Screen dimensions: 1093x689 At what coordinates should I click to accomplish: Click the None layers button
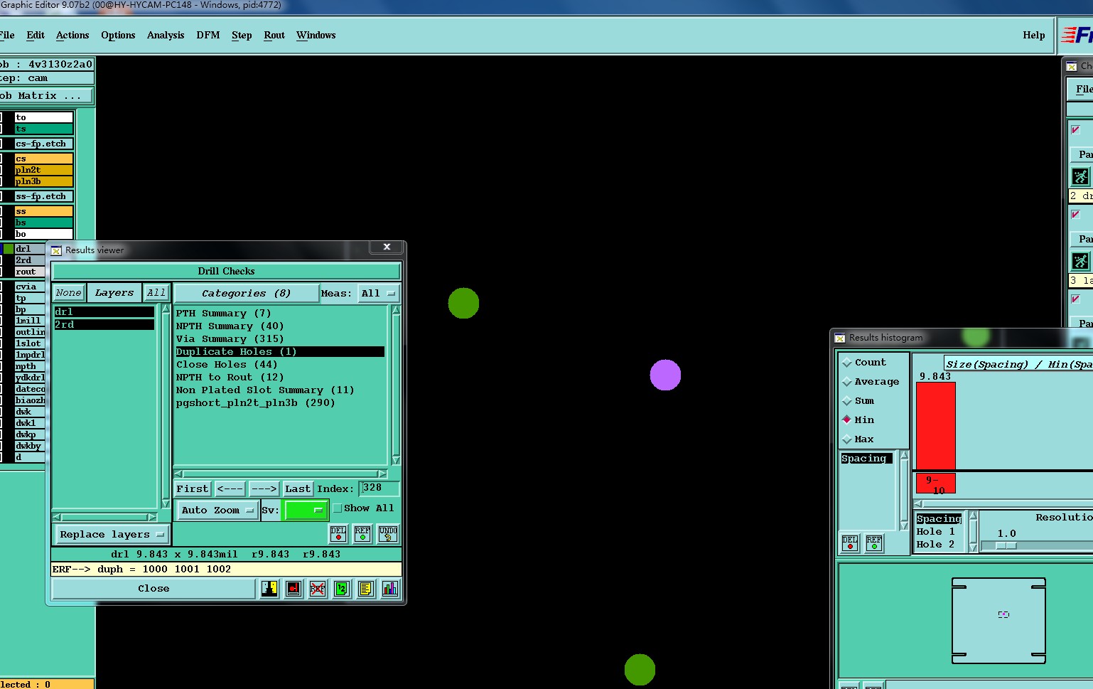tap(69, 293)
